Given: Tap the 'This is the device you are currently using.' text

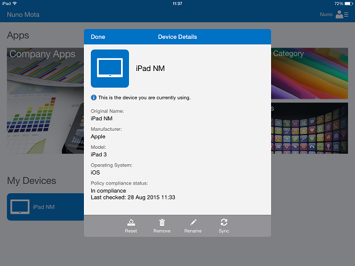Looking at the screenshot, I should point(144,98).
